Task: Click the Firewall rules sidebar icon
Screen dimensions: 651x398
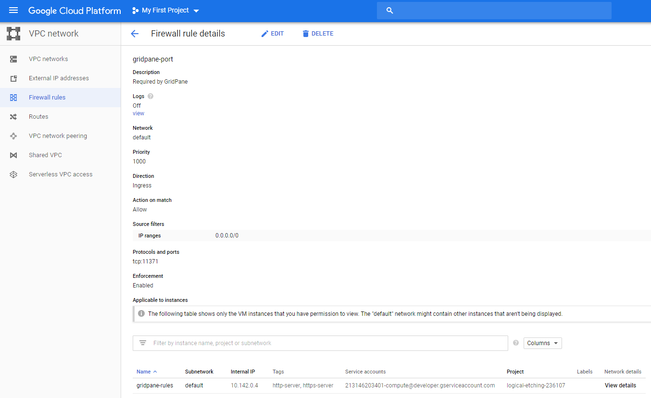Action: click(13, 98)
